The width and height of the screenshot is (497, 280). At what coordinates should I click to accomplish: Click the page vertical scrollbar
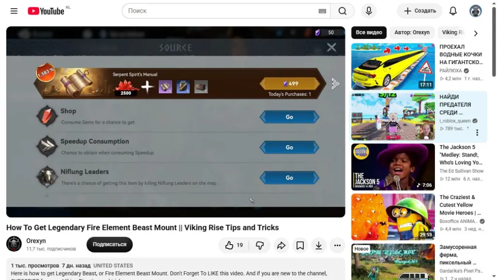pyautogui.click(x=494, y=41)
